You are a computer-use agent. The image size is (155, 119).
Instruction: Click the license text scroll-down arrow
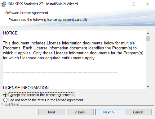(148, 87)
